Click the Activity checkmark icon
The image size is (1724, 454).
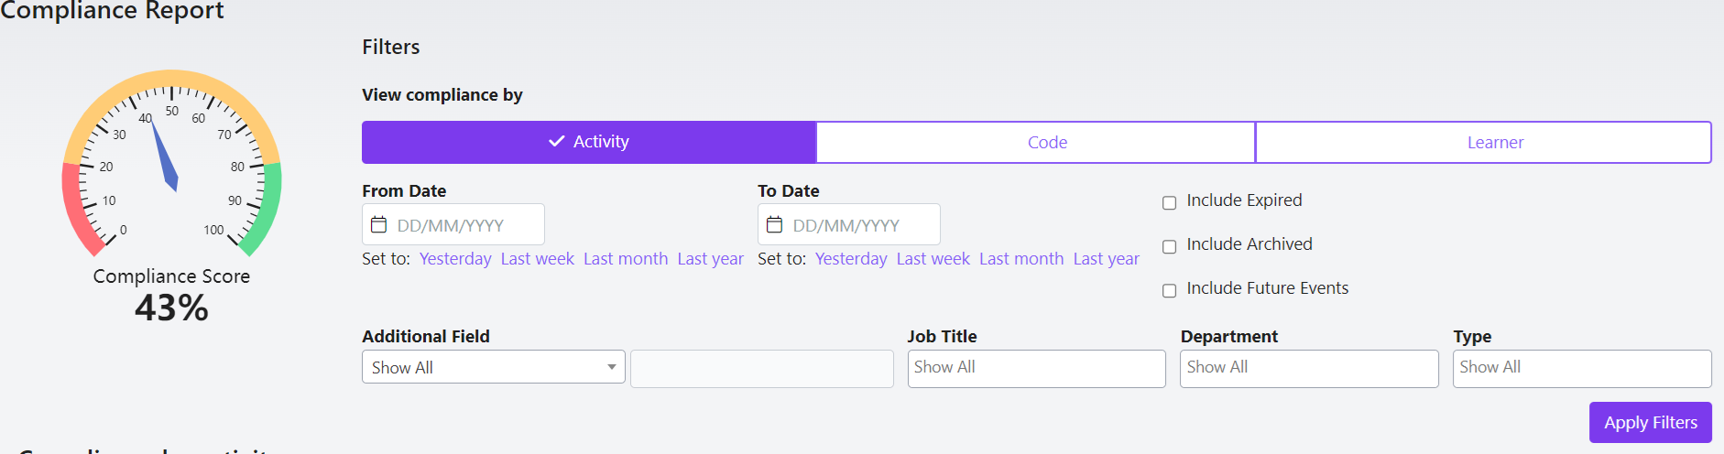tap(556, 141)
